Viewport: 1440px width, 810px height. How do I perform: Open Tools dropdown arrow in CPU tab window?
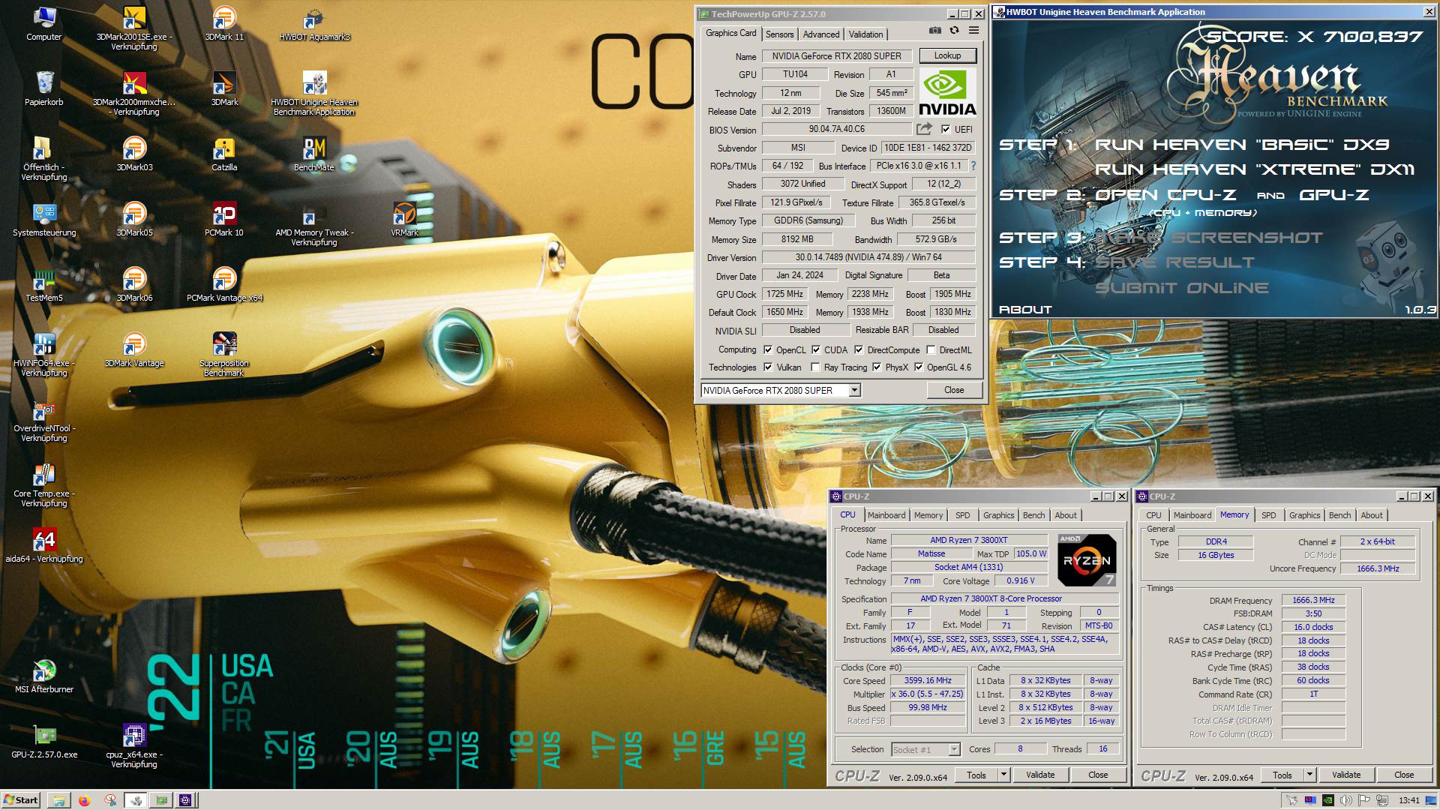[x=1003, y=775]
